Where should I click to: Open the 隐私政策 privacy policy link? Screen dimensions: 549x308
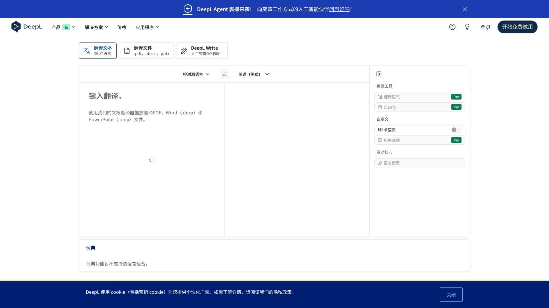[282, 292]
